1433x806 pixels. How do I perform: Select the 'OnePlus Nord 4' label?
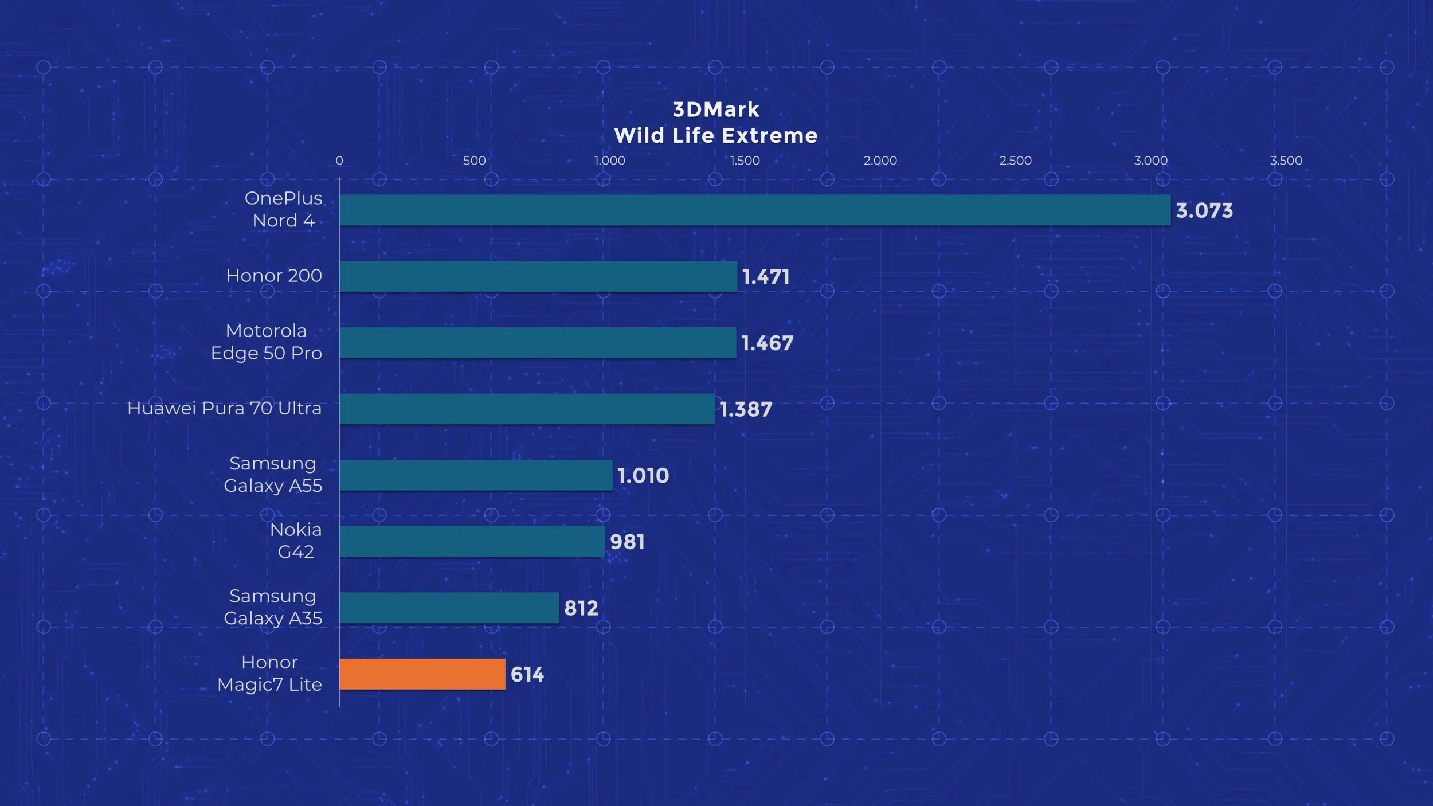[x=284, y=209]
